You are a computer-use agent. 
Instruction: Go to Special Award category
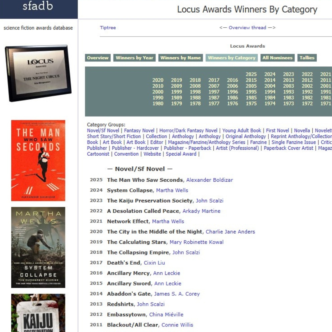pyautogui.click(x=181, y=154)
